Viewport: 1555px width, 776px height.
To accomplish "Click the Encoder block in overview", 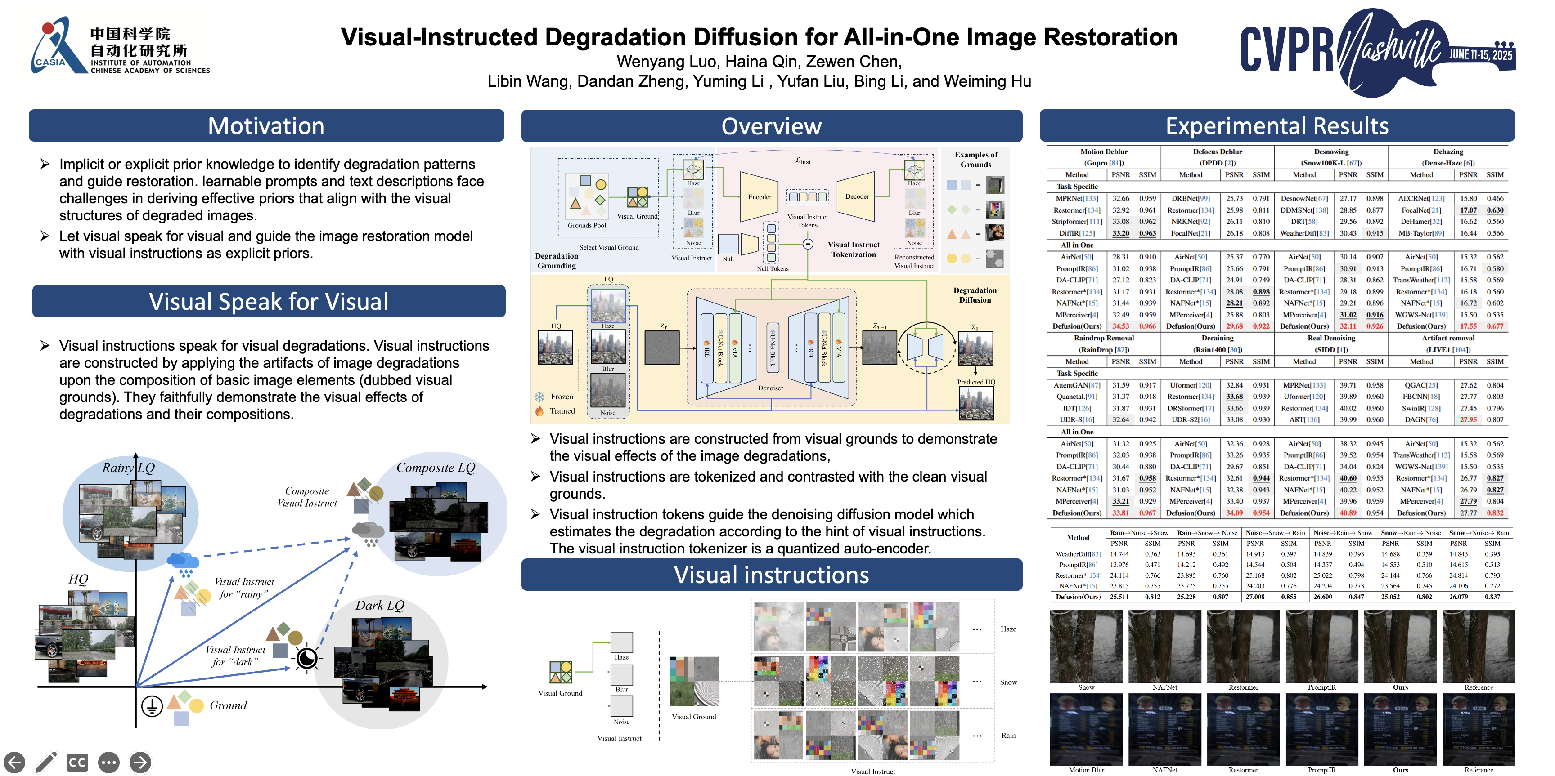I will 759,196.
